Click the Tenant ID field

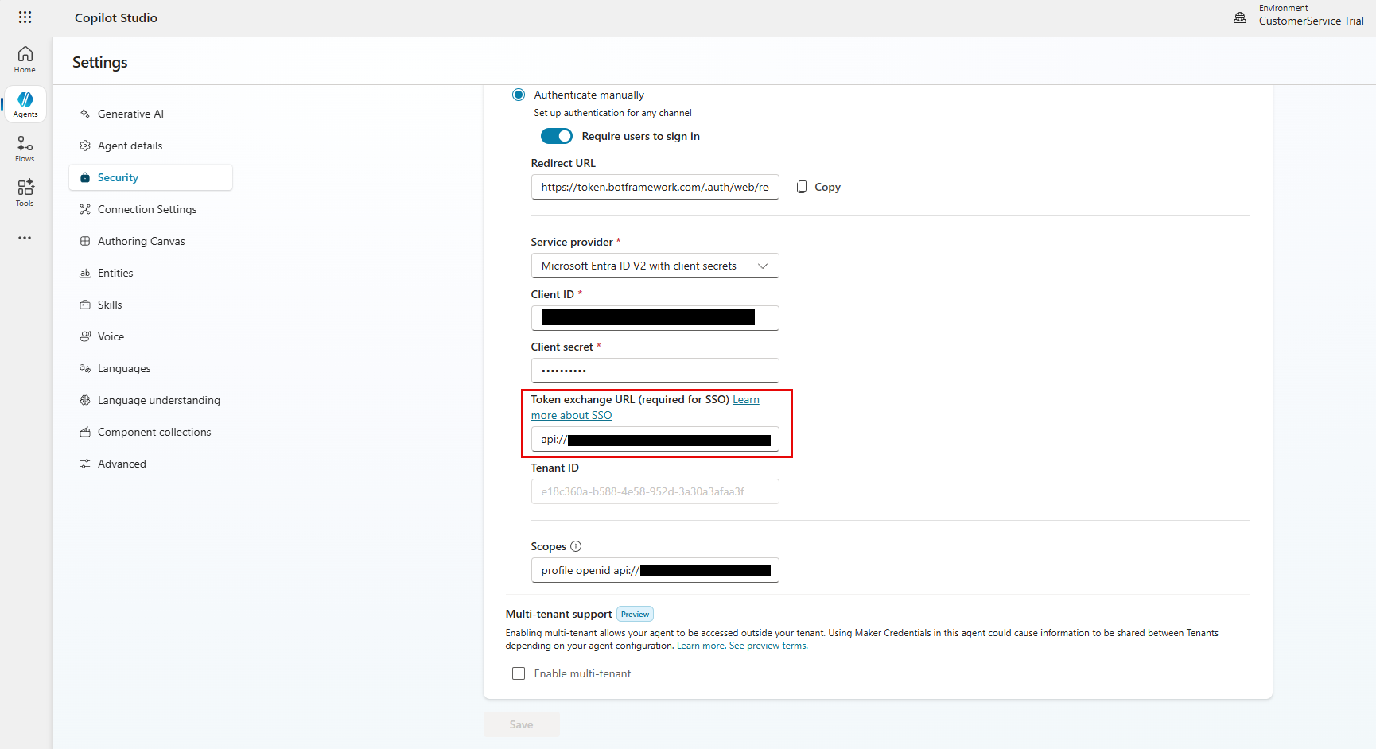point(655,491)
